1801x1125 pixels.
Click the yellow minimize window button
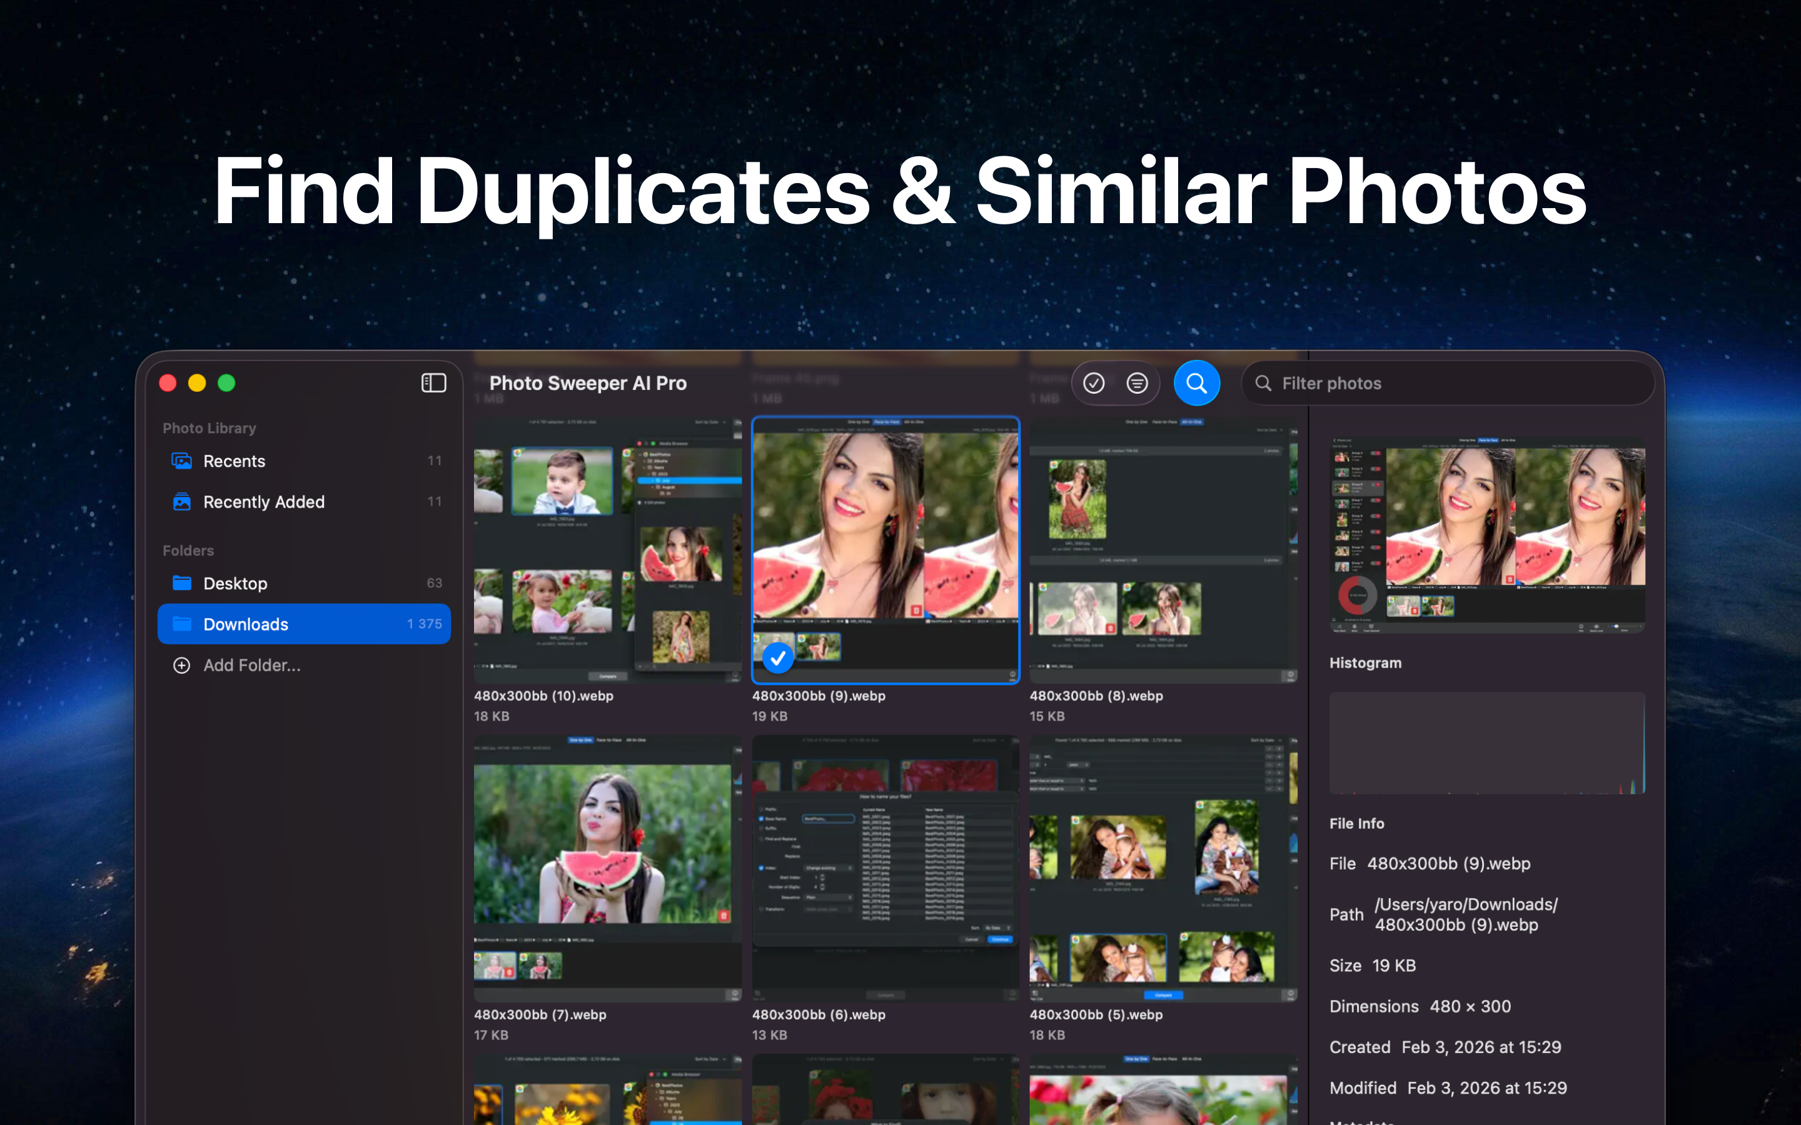click(197, 383)
